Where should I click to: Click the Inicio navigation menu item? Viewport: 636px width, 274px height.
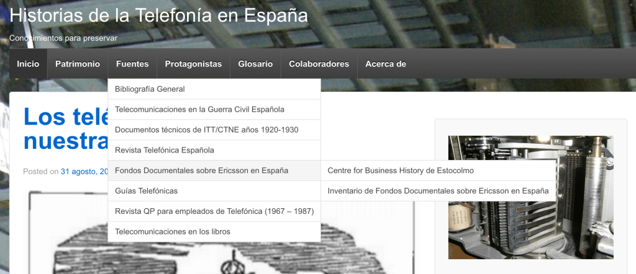[x=28, y=64]
